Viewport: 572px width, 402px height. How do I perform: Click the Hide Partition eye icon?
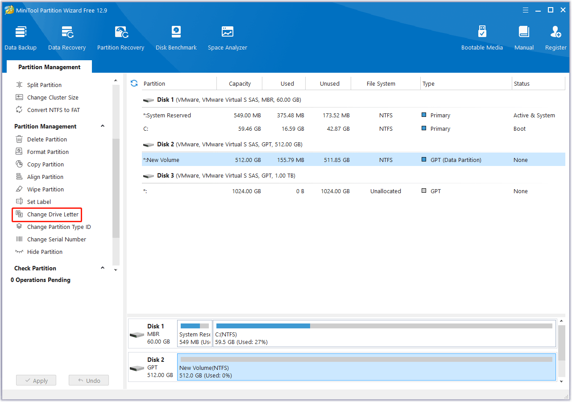(x=19, y=252)
